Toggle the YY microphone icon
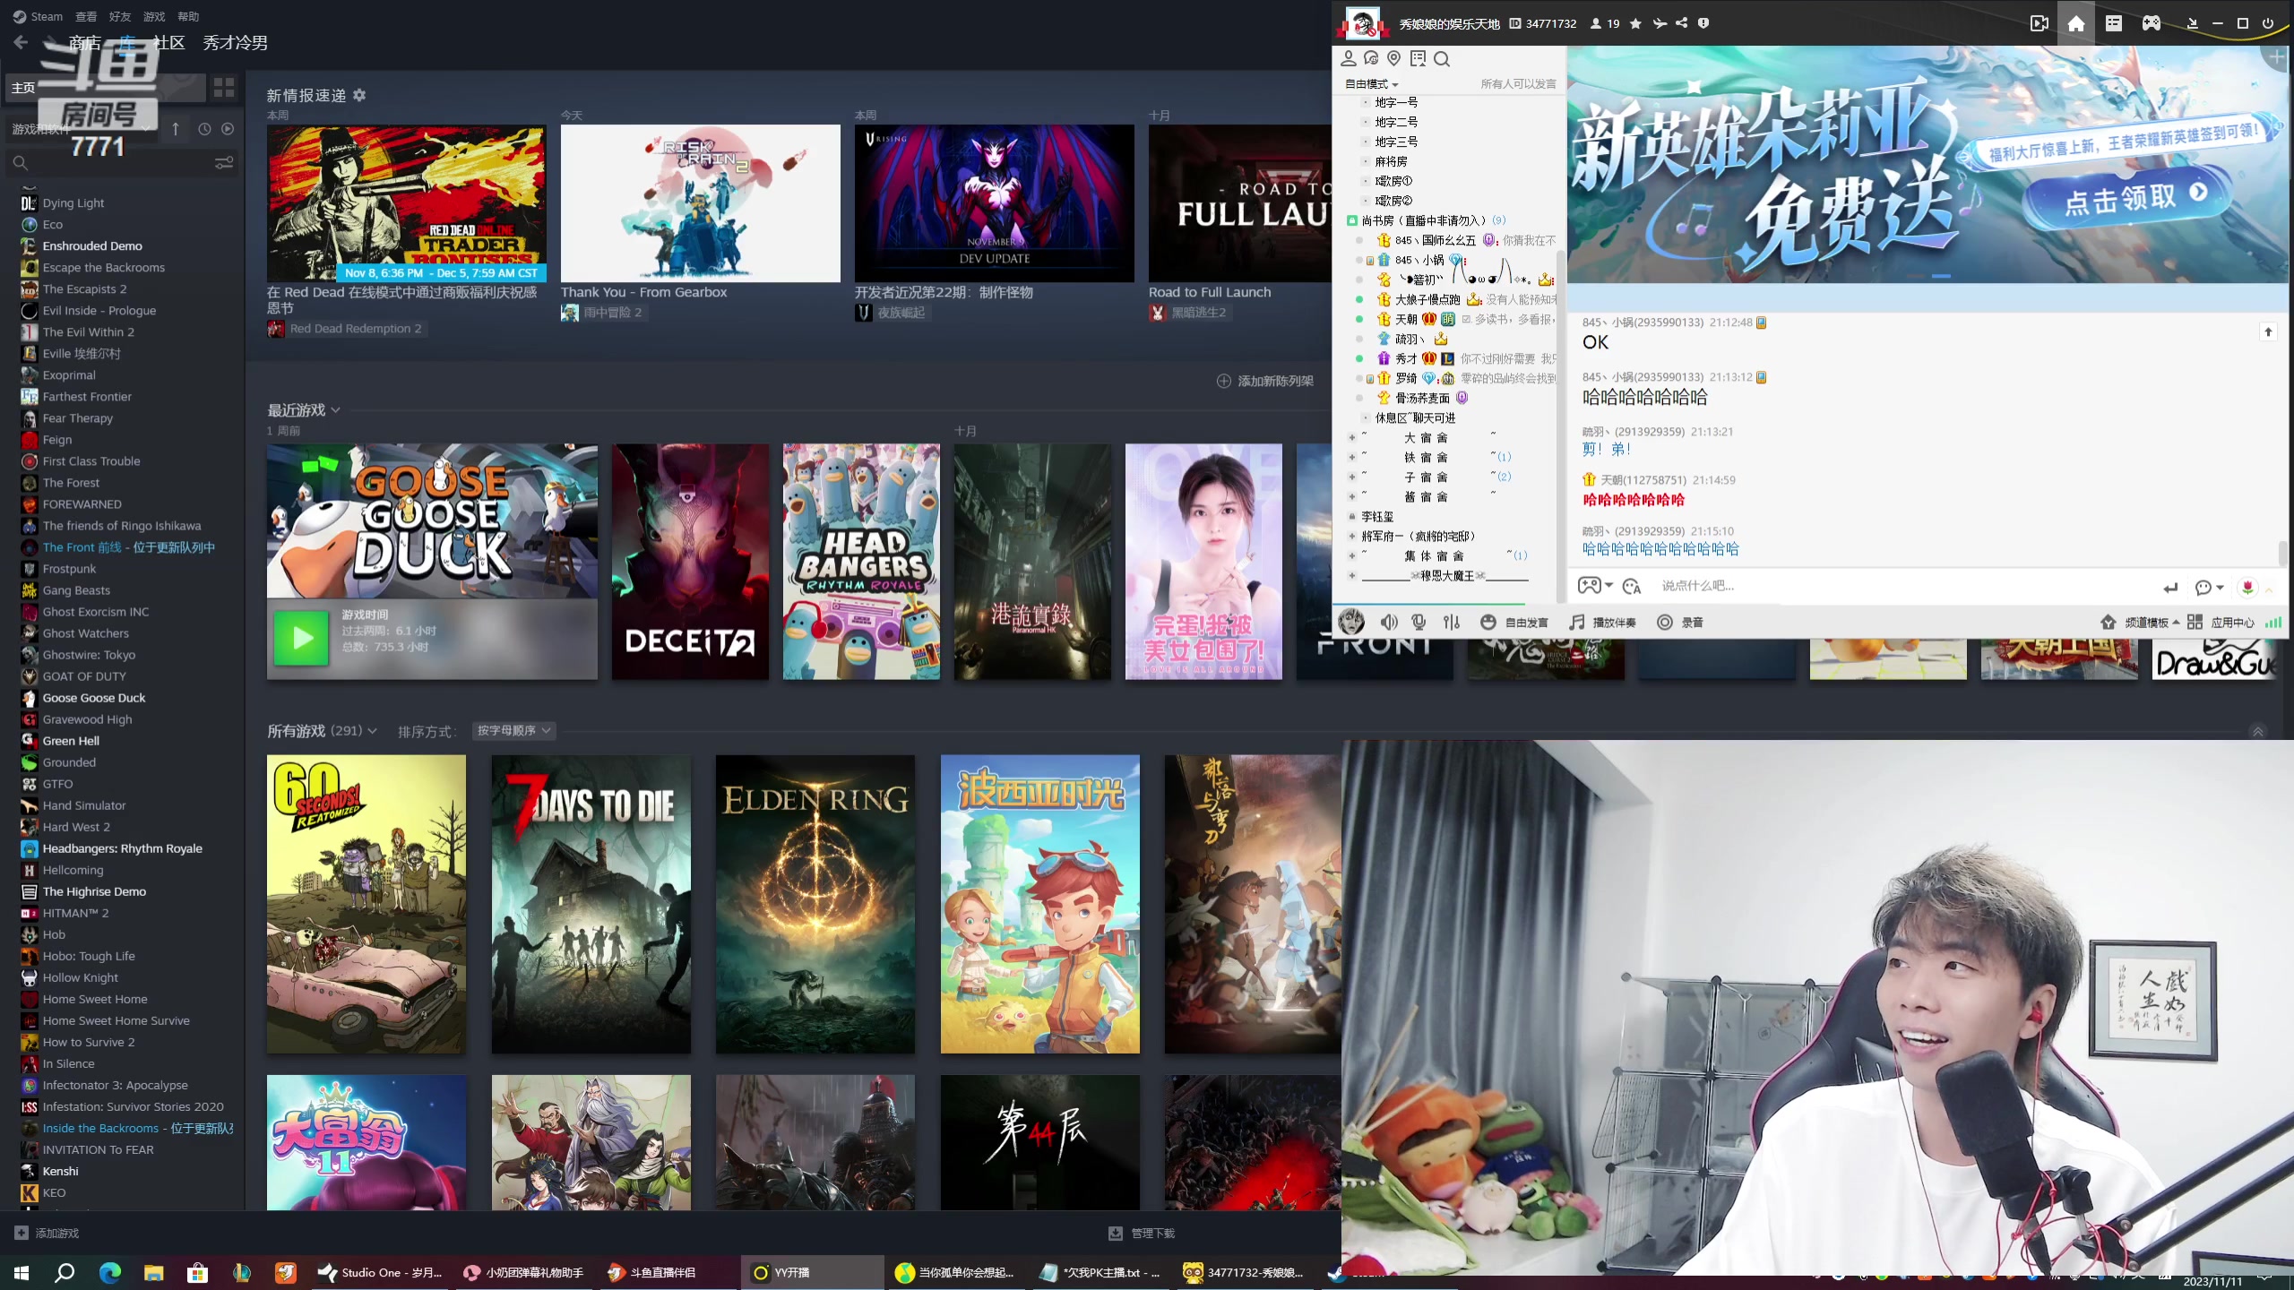The image size is (2294, 1290). pyautogui.click(x=1419, y=622)
